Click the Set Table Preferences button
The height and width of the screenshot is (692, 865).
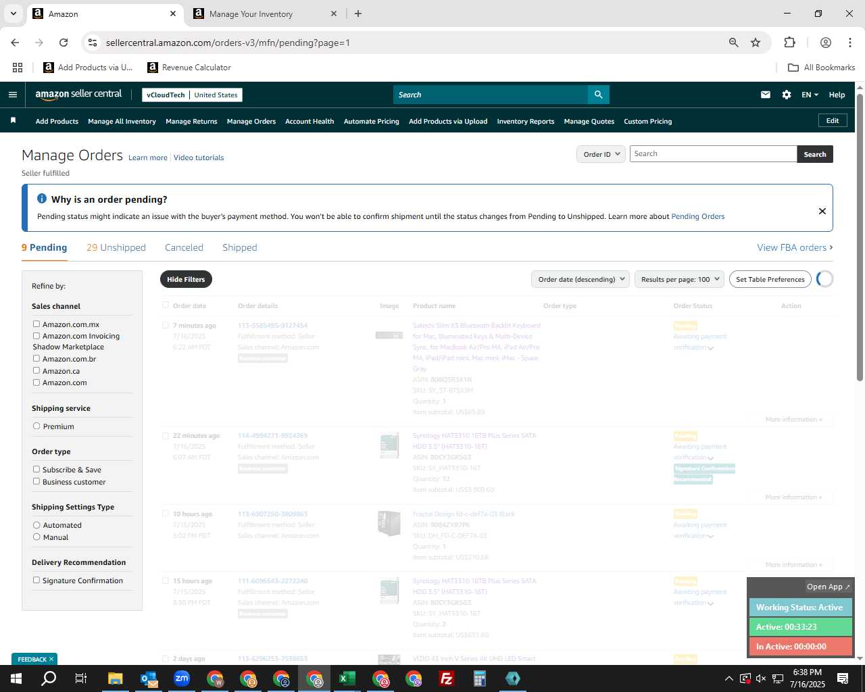(x=770, y=279)
